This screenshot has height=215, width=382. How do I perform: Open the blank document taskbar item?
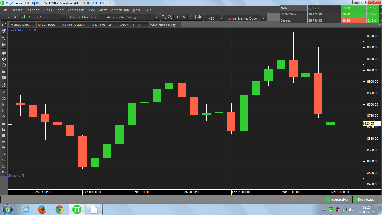pos(94,209)
